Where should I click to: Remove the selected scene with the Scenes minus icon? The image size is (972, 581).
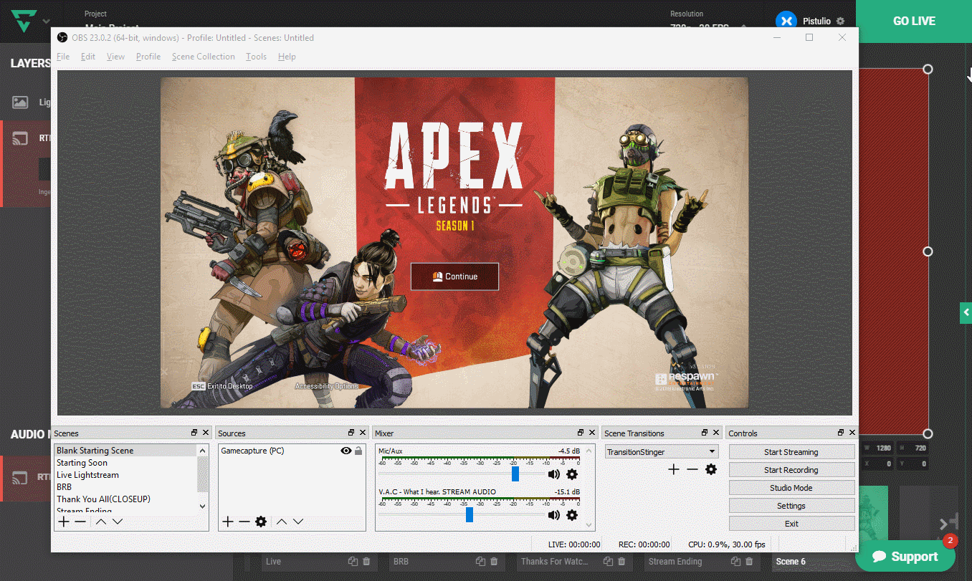pyautogui.click(x=80, y=522)
